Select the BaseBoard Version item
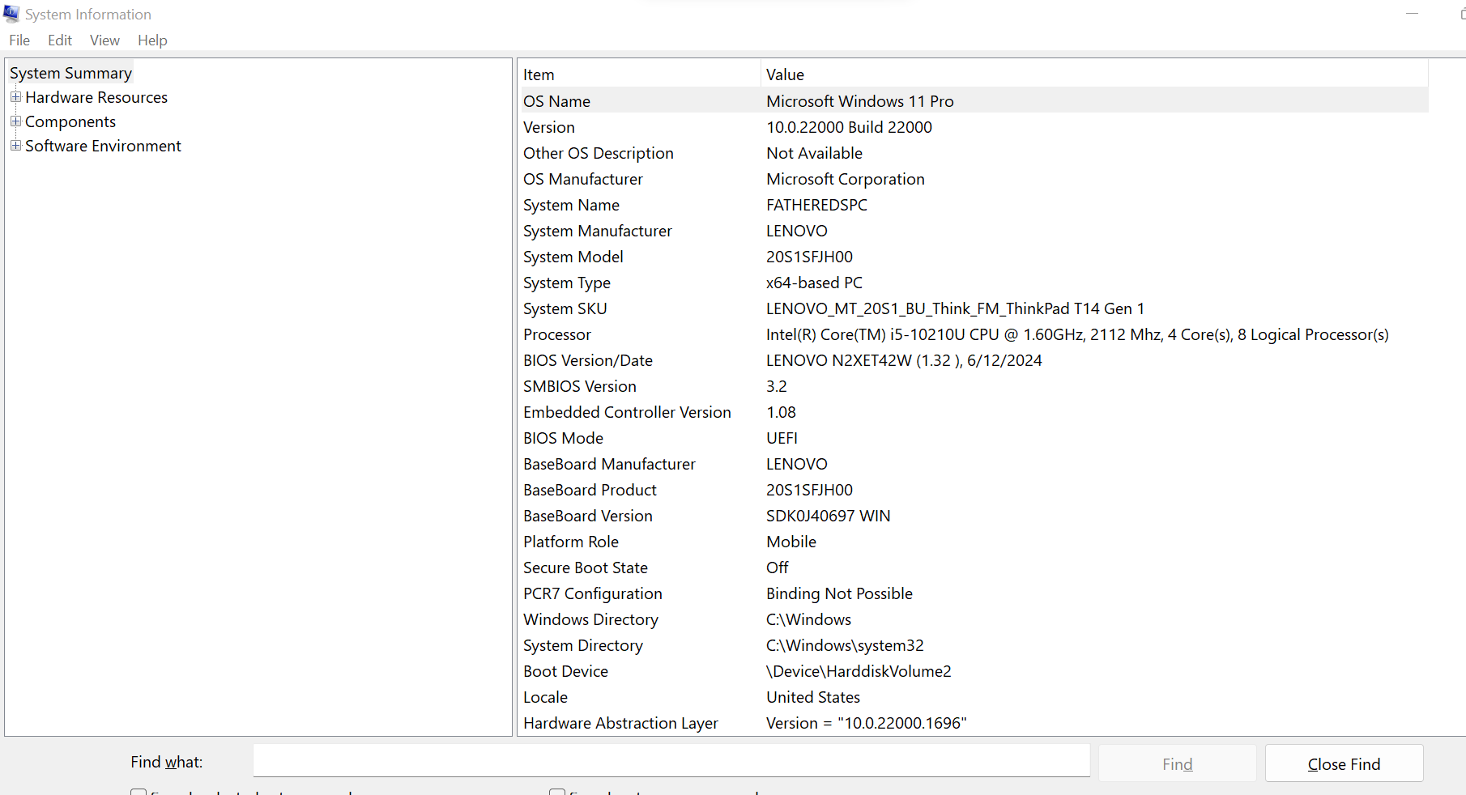The height and width of the screenshot is (795, 1466). [588, 516]
